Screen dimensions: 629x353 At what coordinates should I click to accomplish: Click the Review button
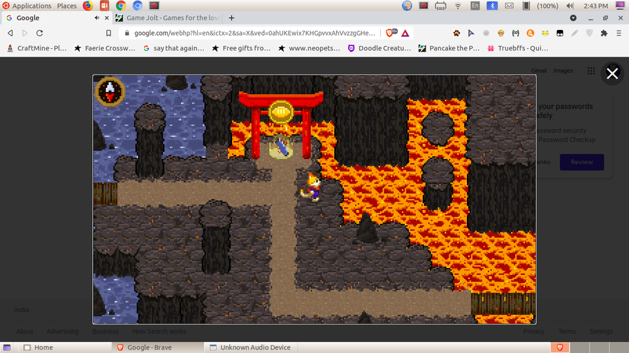[x=581, y=162]
